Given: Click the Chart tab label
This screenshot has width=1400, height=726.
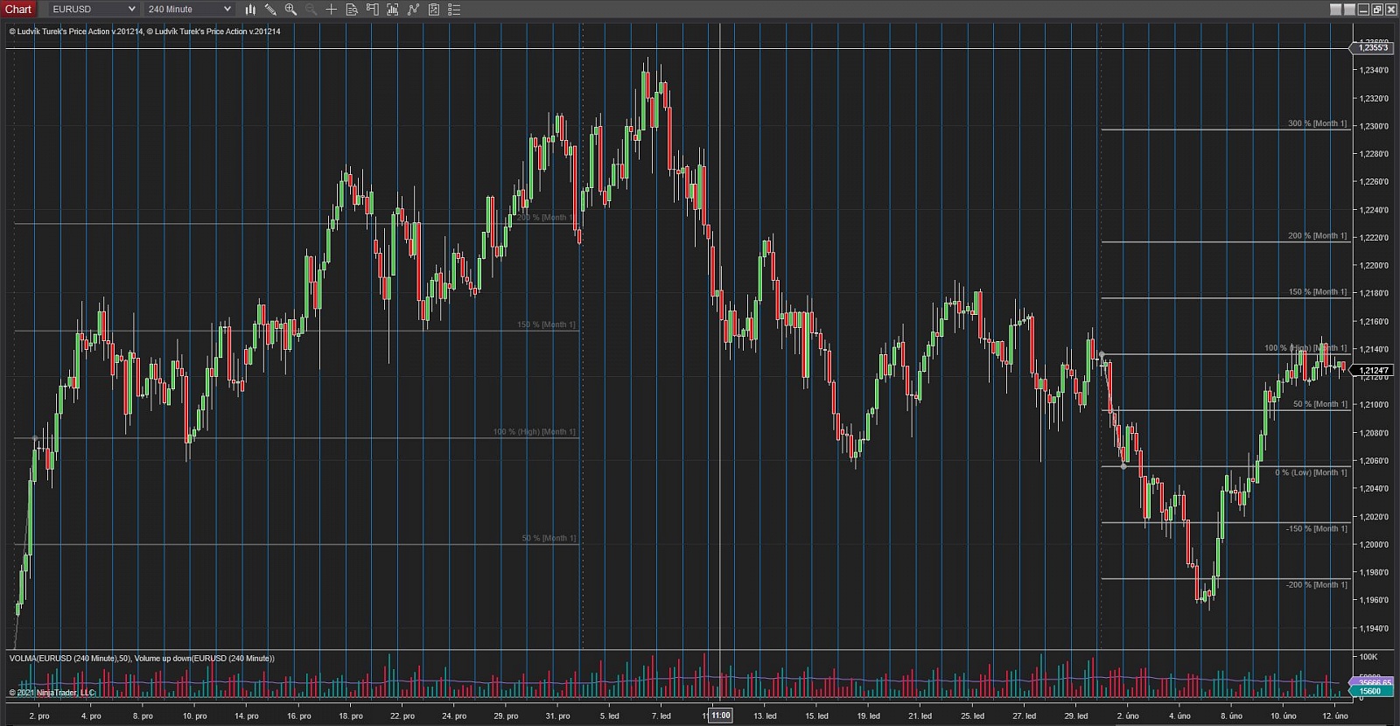Looking at the screenshot, I should (18, 10).
